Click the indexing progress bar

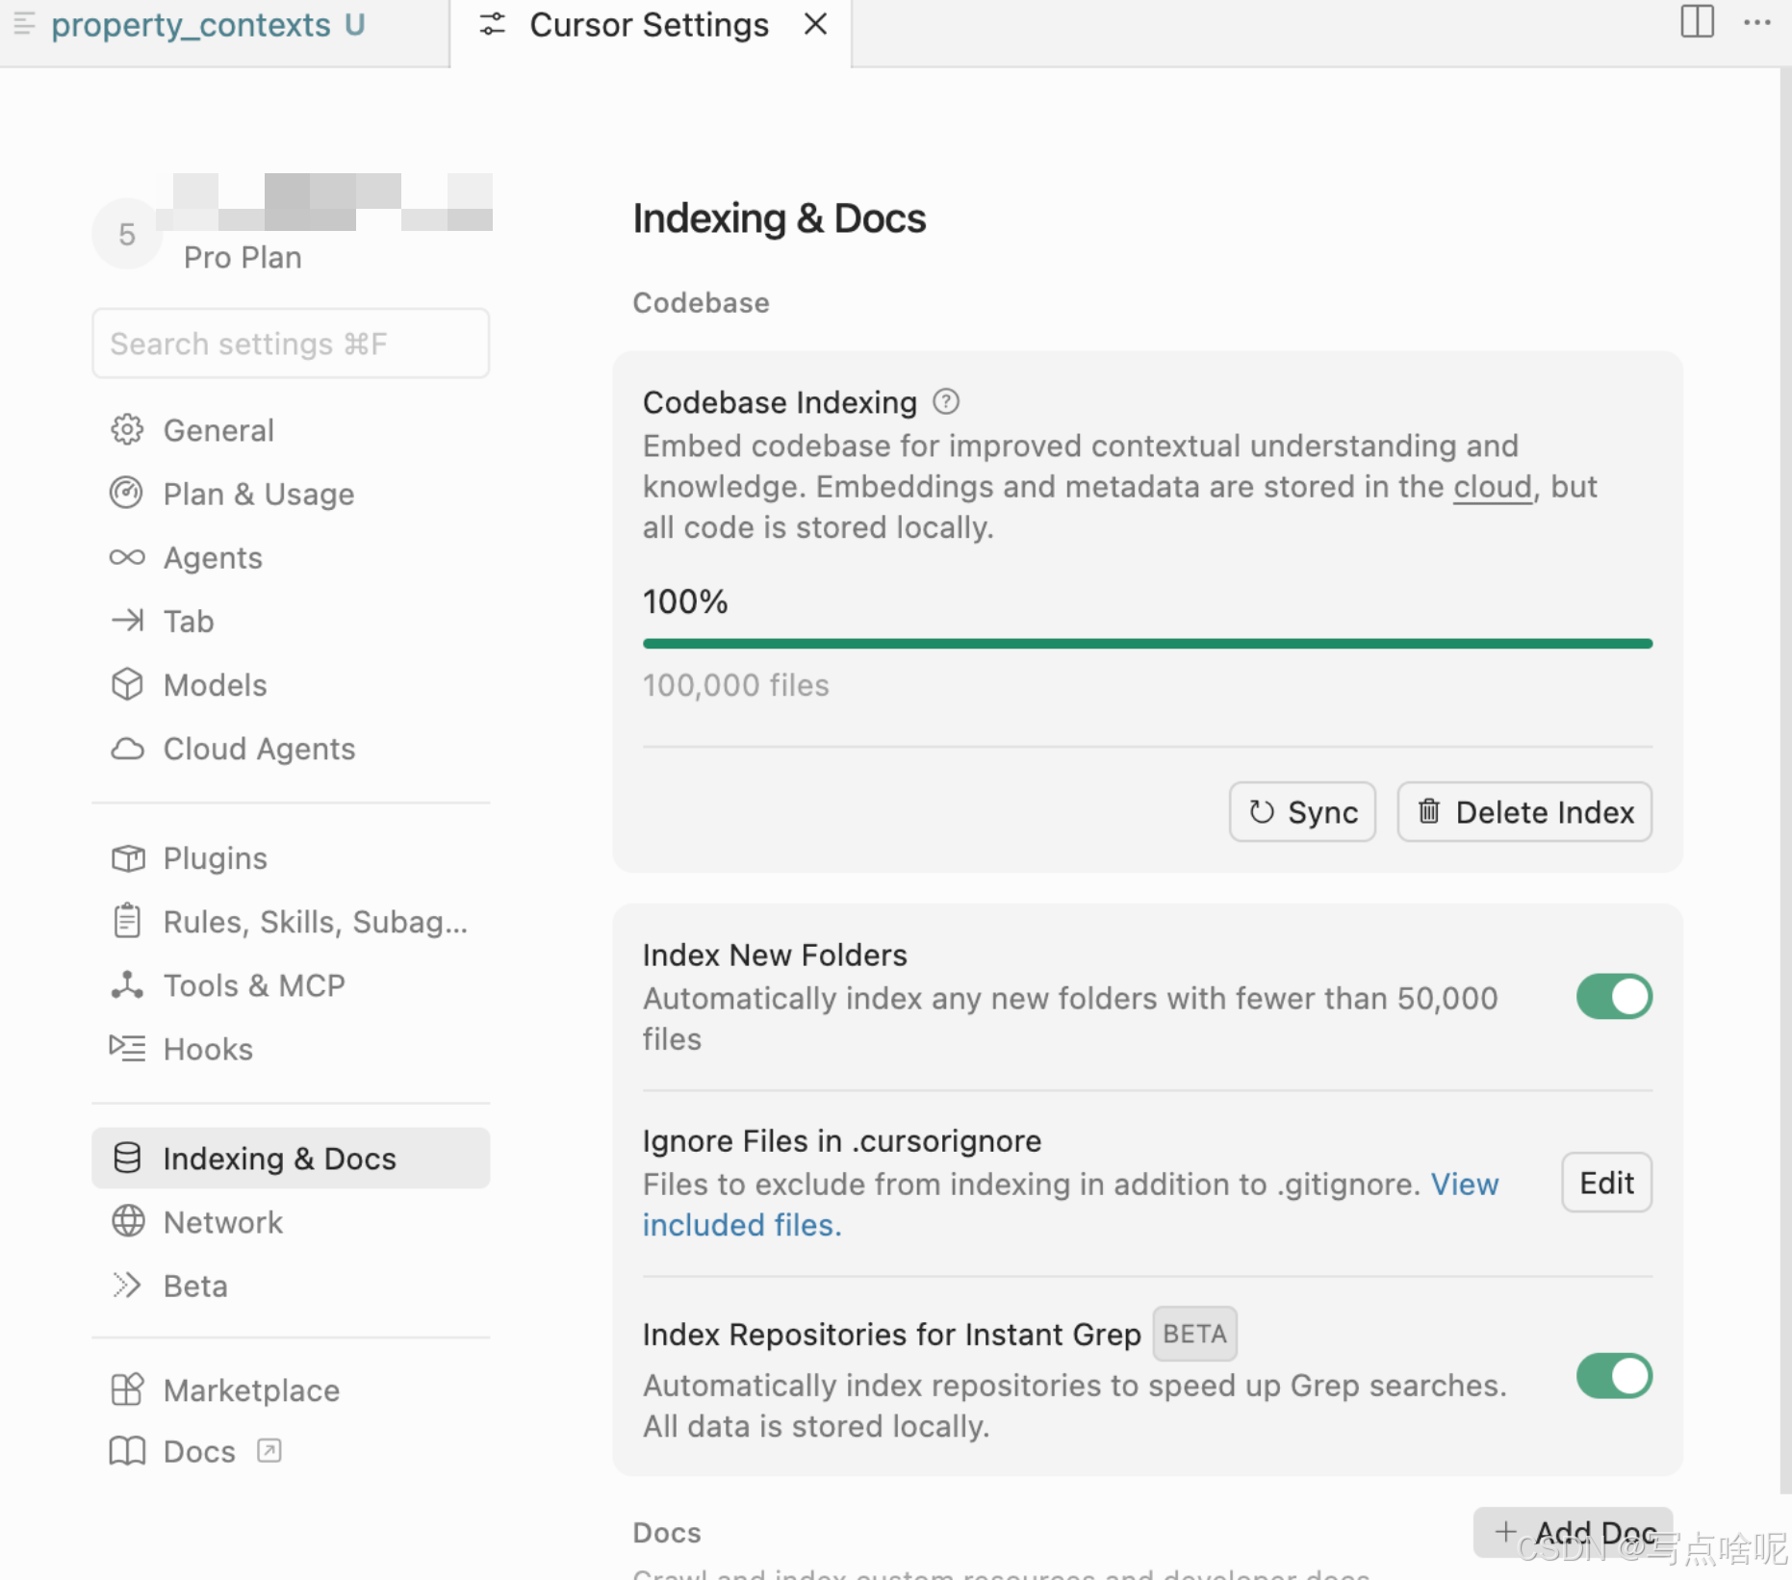[x=1147, y=644]
